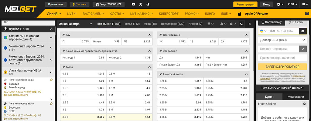Click the Бонус 200000 KZT button

pyautogui.click(x=109, y=4)
